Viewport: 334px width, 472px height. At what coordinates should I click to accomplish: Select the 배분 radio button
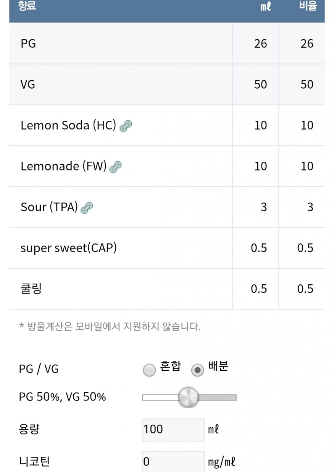(x=197, y=370)
